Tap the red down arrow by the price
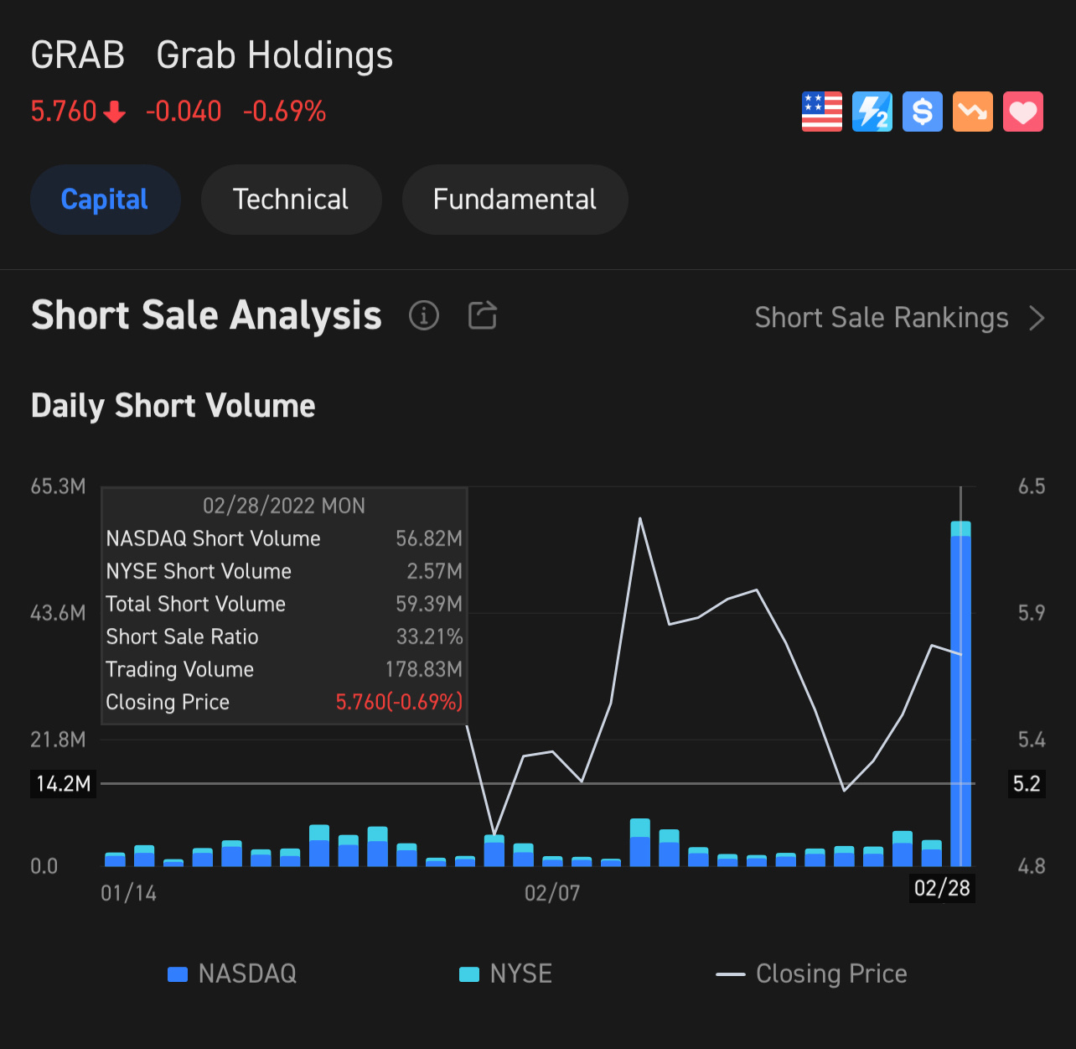 (x=115, y=112)
